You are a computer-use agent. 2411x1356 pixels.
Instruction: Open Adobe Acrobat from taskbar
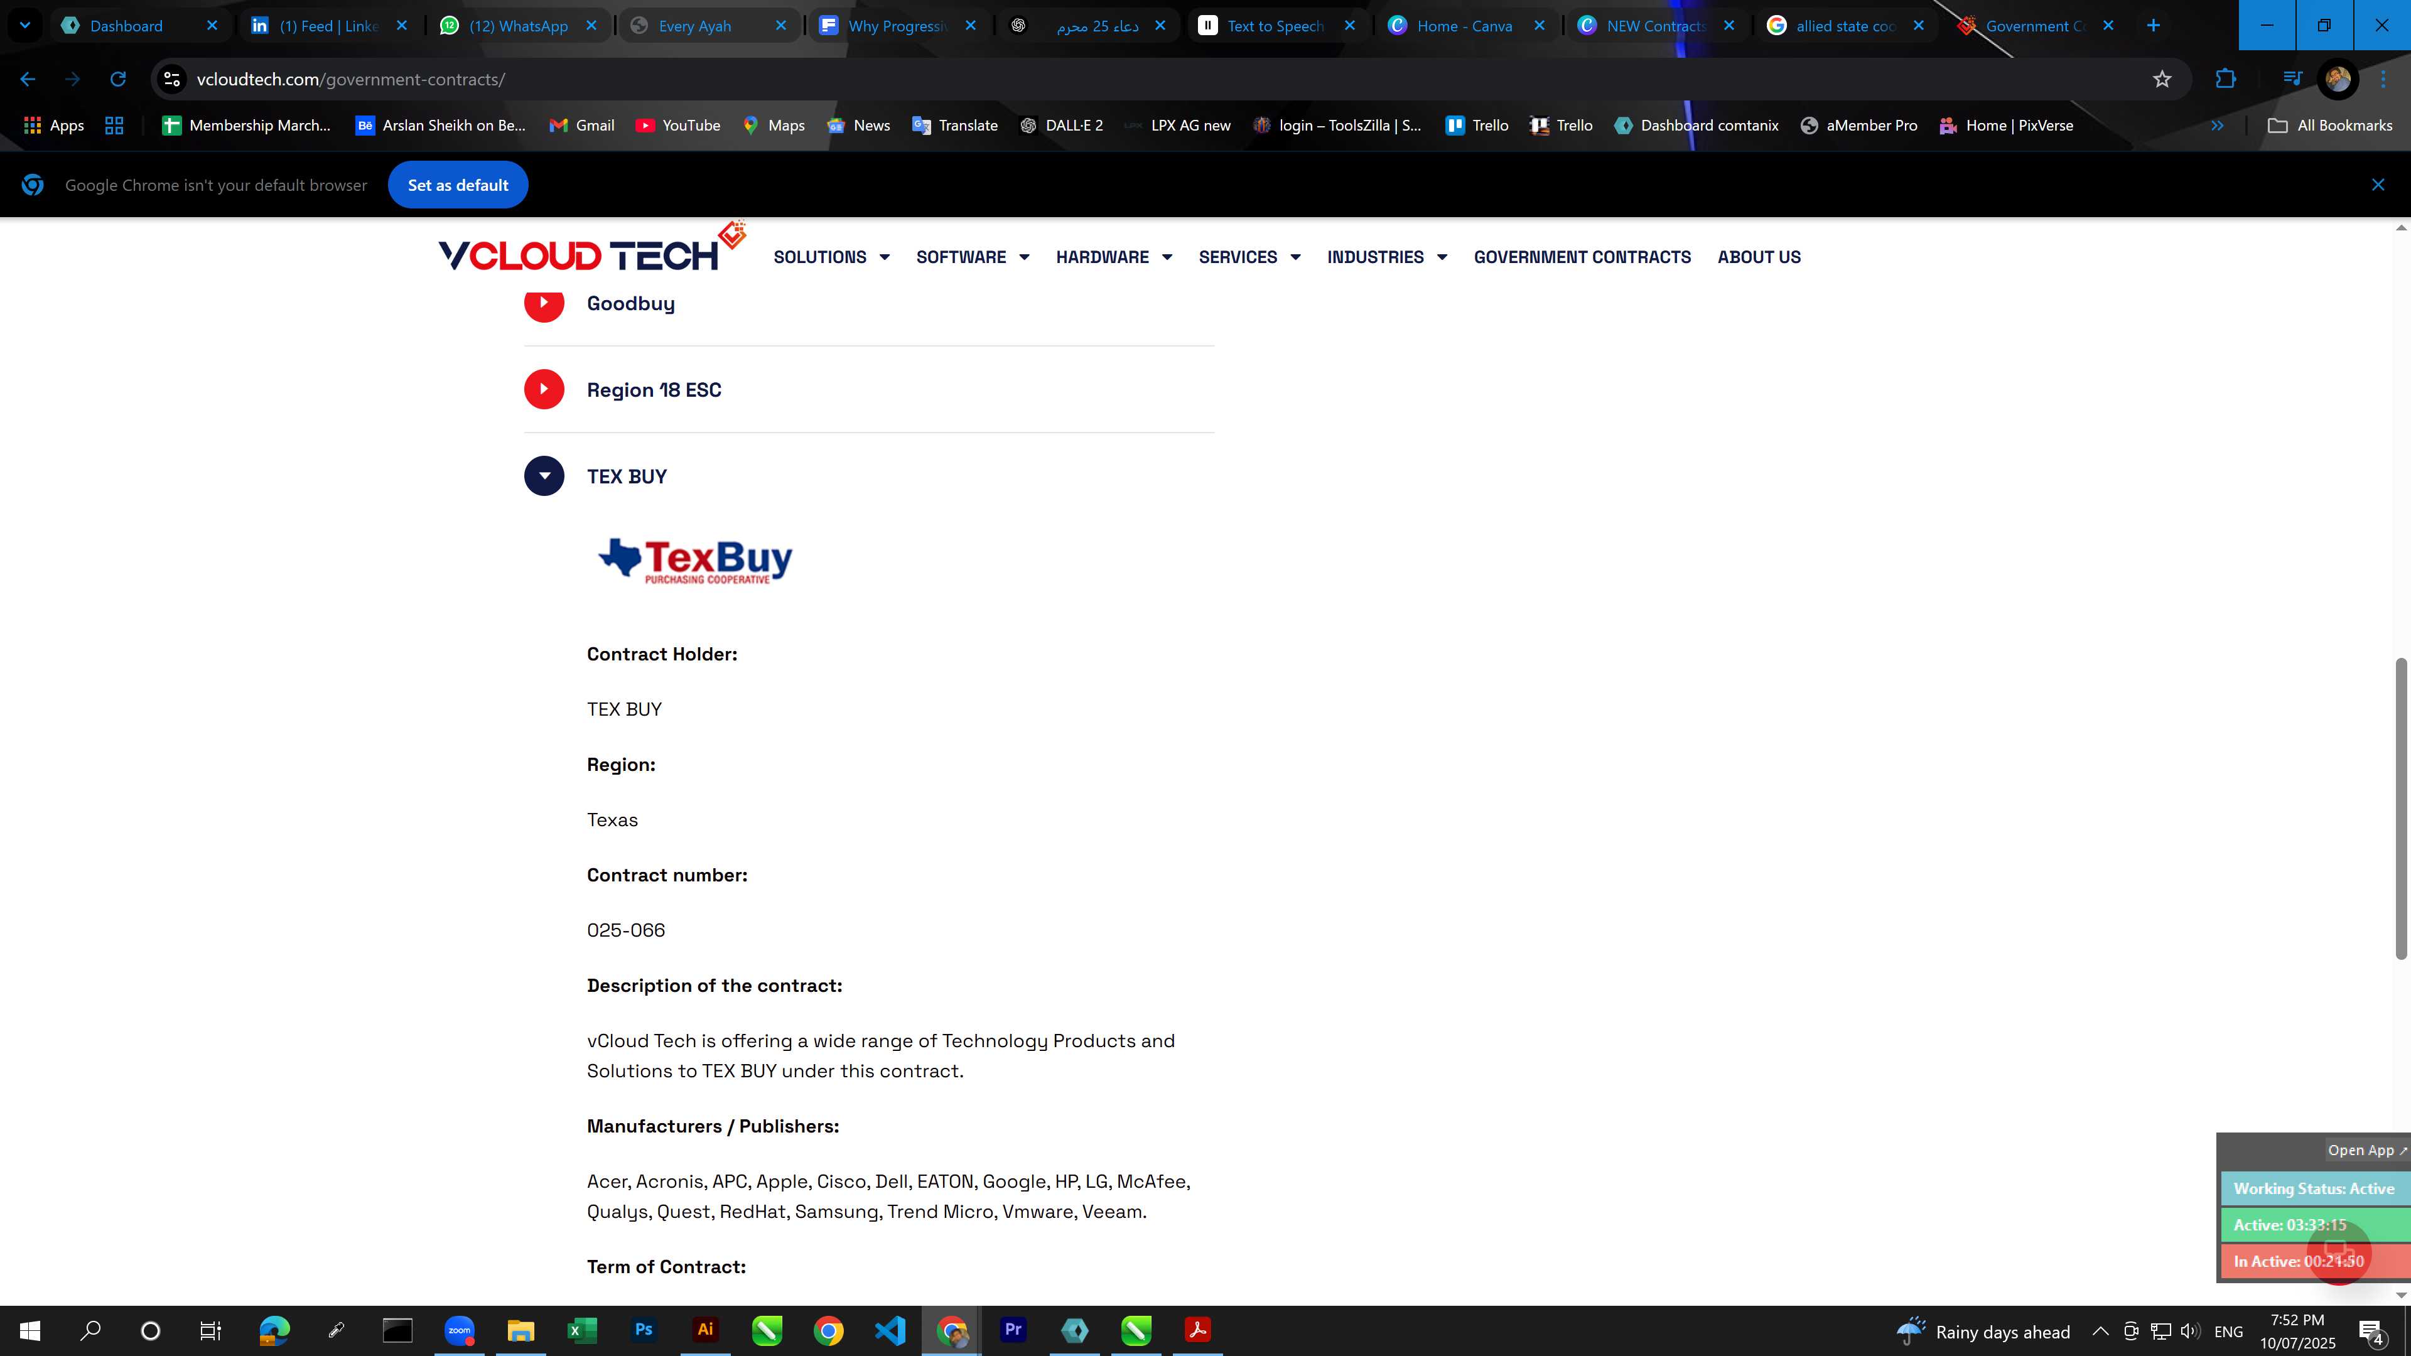point(1197,1331)
